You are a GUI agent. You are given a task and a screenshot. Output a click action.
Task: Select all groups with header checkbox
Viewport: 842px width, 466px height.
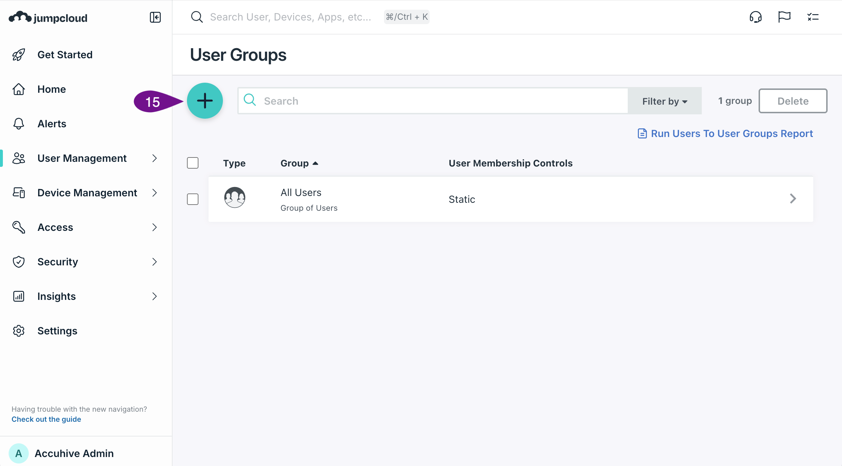(193, 163)
